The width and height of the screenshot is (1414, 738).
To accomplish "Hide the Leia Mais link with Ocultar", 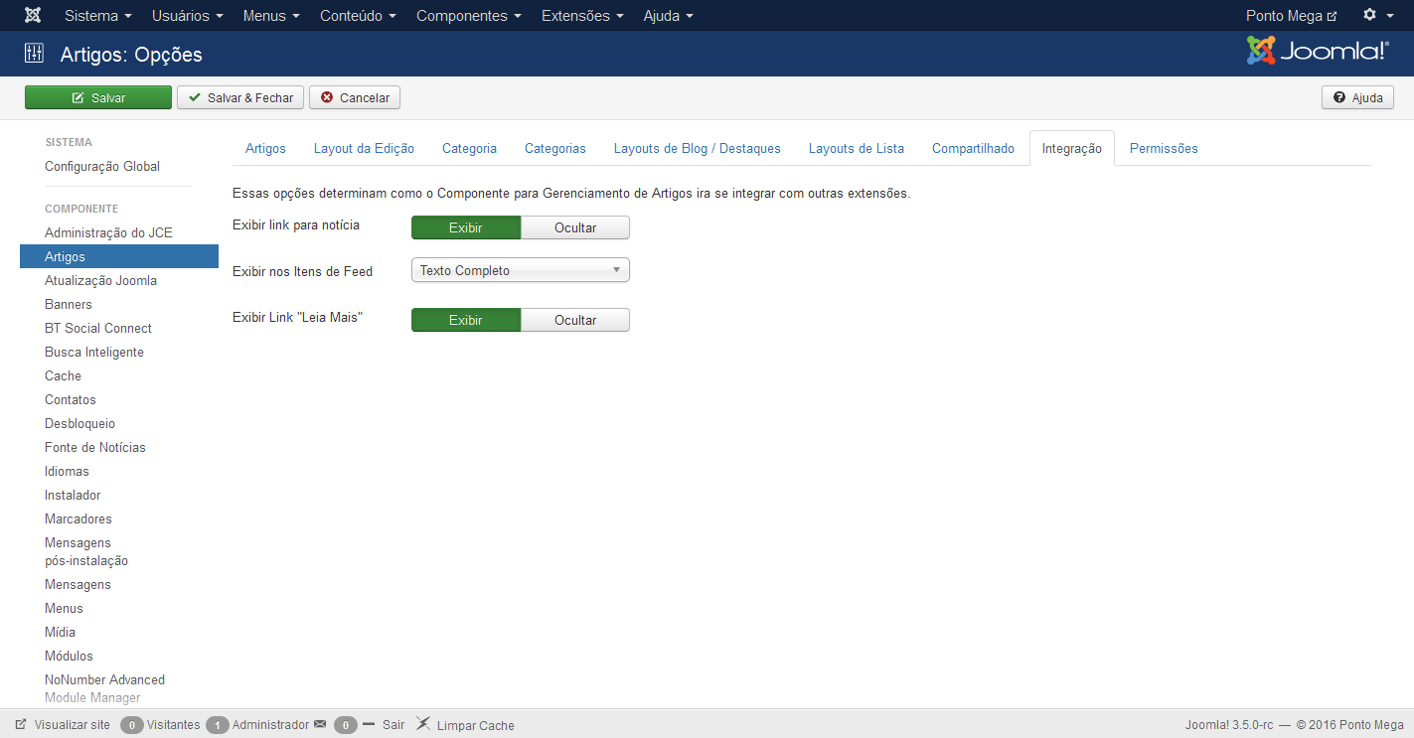I will click(x=575, y=319).
